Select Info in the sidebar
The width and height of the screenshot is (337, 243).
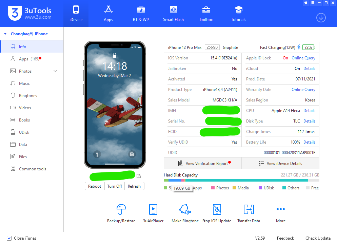point(32,46)
